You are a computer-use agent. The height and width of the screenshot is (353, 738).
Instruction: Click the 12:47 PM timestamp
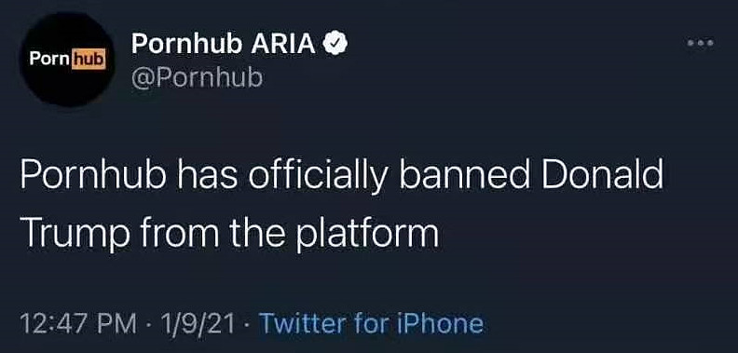click(x=78, y=324)
